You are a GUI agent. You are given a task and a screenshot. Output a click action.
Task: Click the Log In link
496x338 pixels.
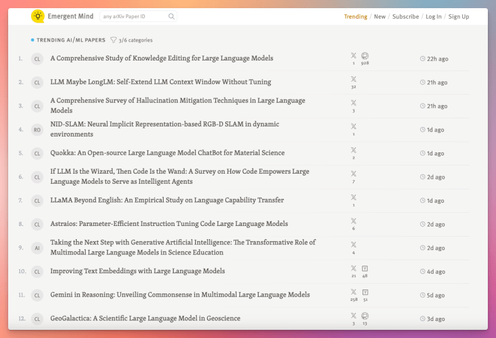click(434, 16)
